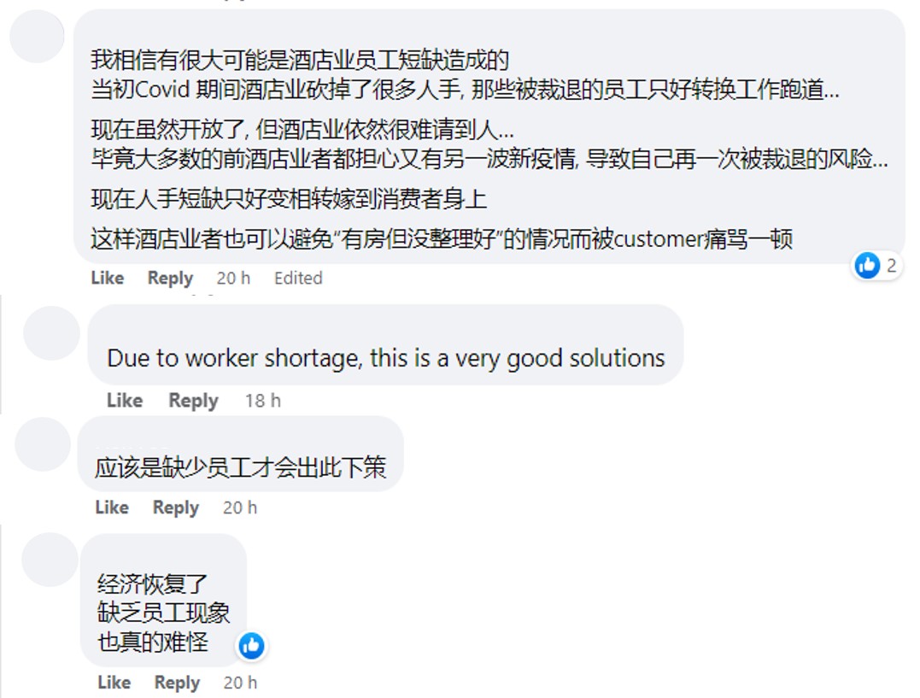The height and width of the screenshot is (698, 920).
Task: Open the Edited history link on the first comment
Action: click(298, 278)
